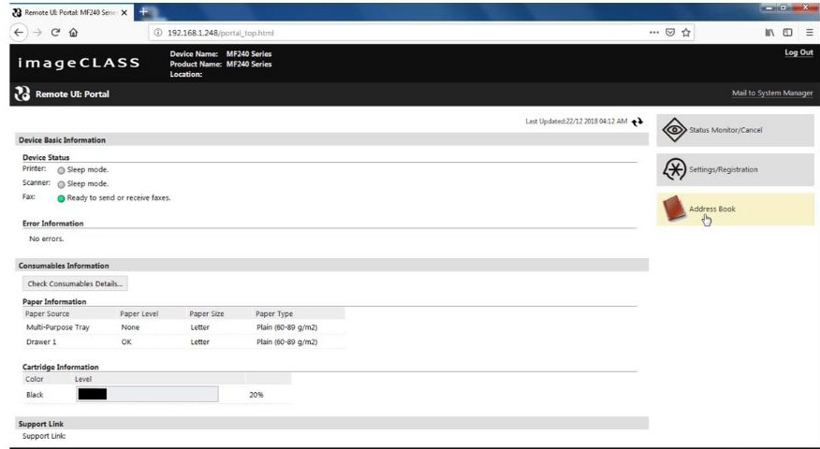Screen dimensions: 820x449
Task: Click the black cartridge level bar
Action: (x=147, y=395)
